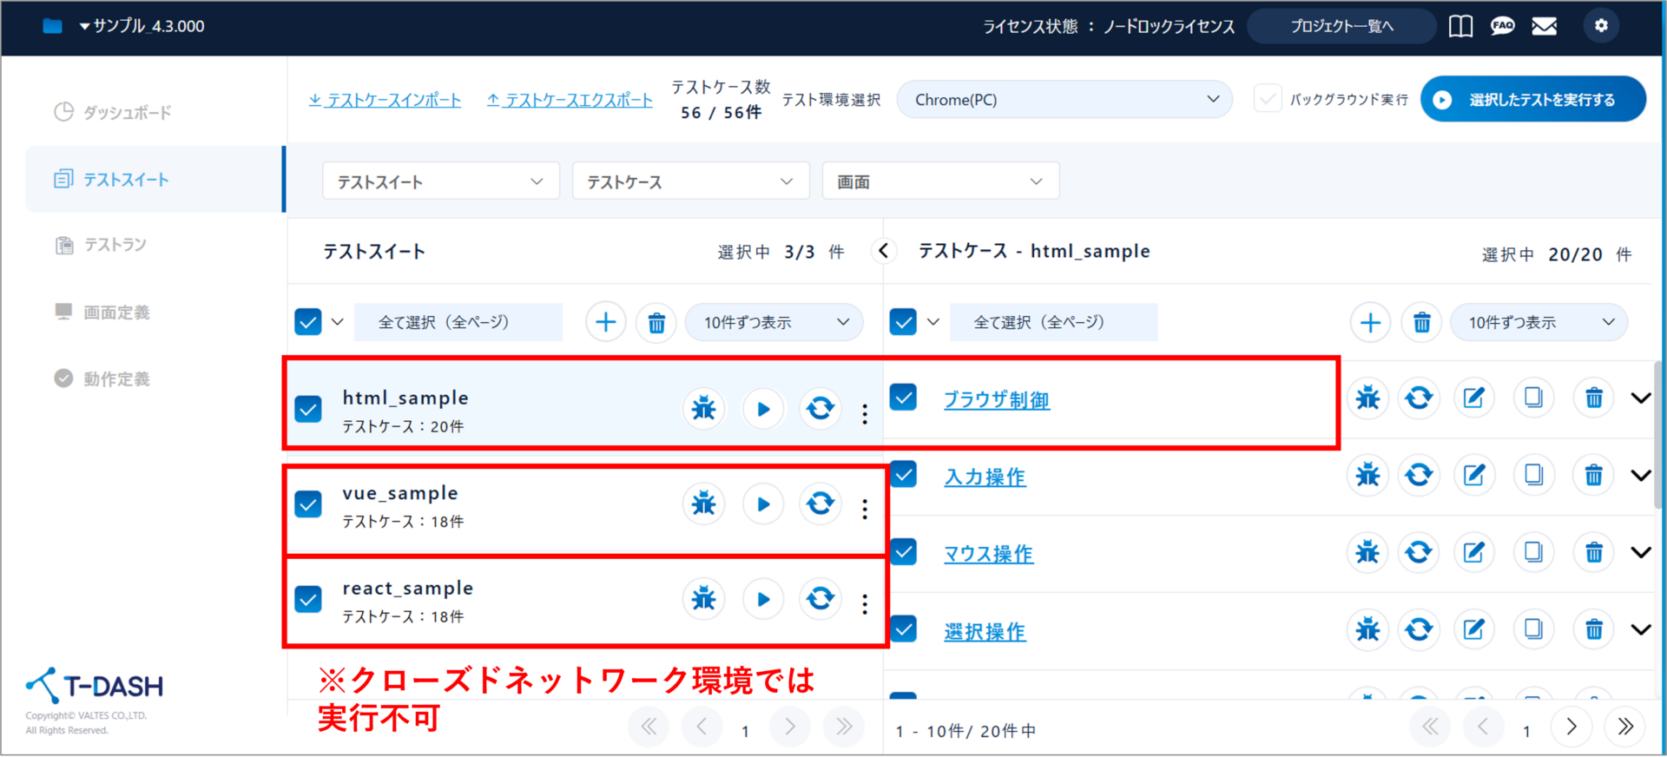Click the refresh icon for react_sample suite
Screen dimensions: 1667x757
click(x=820, y=599)
